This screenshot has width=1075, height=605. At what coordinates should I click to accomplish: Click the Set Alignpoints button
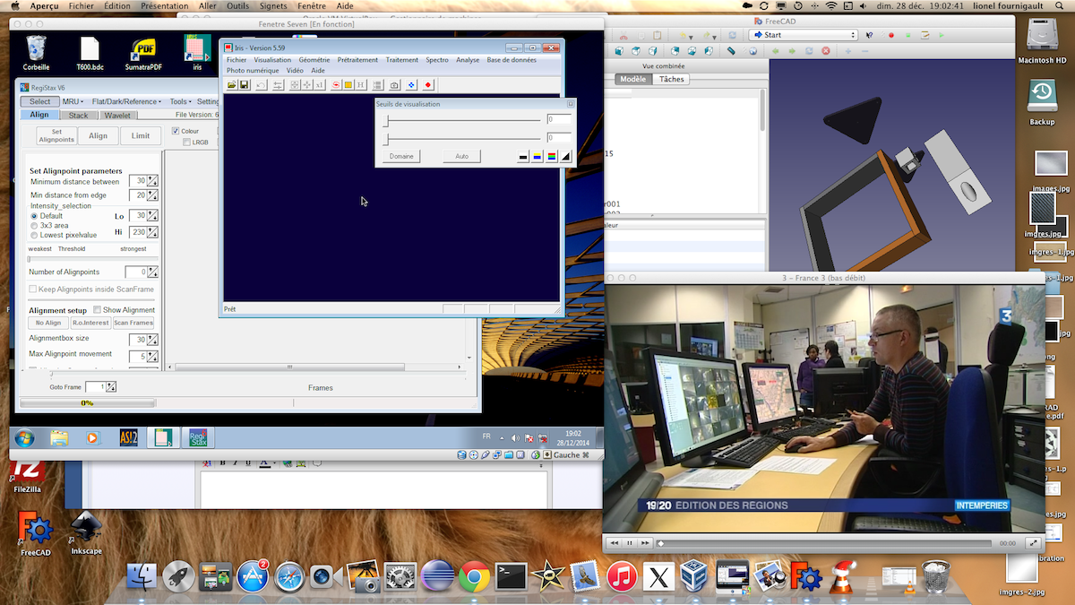coord(56,136)
